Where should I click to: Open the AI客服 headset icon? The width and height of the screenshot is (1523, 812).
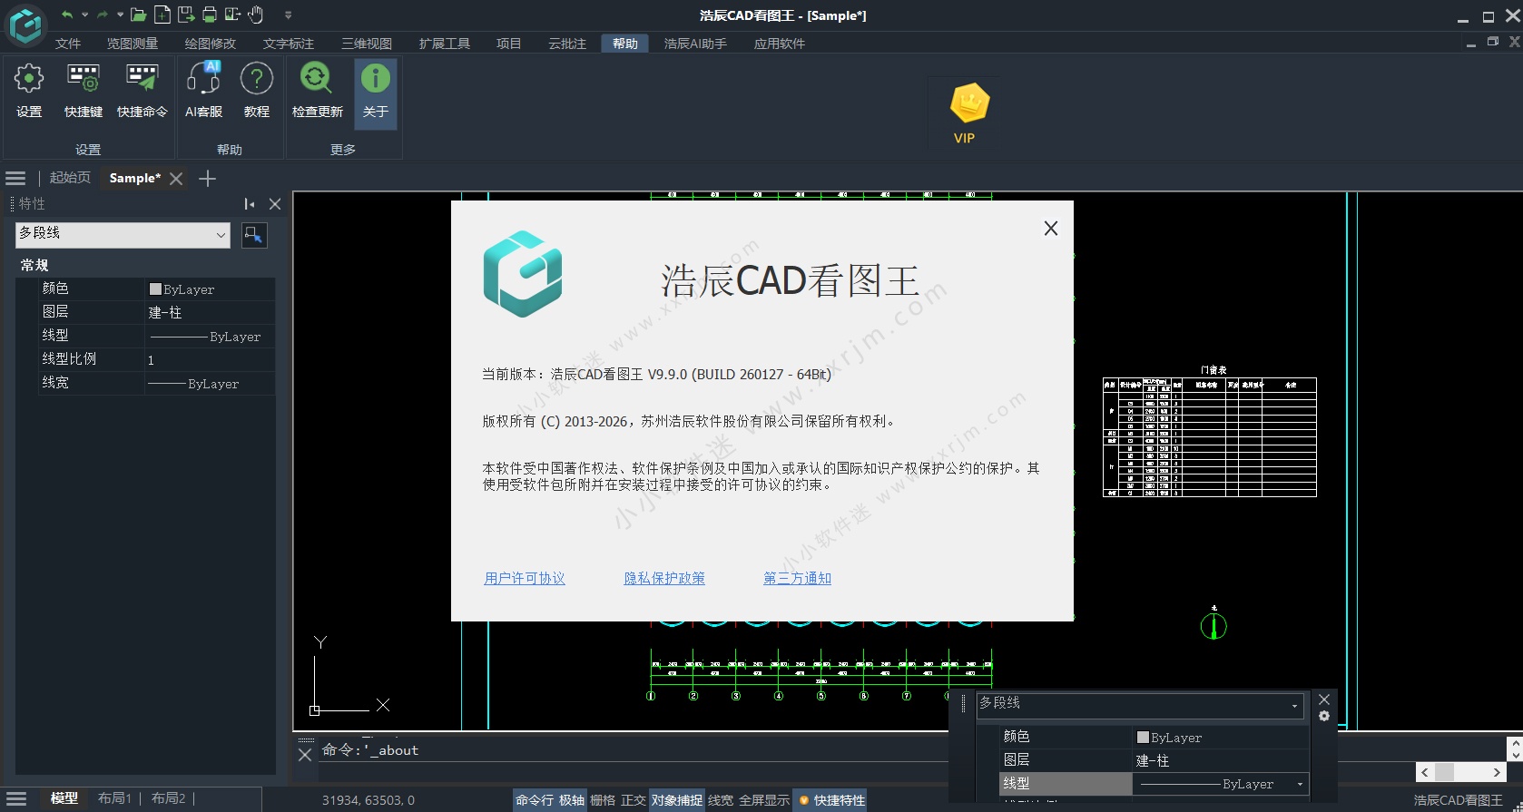(x=203, y=80)
